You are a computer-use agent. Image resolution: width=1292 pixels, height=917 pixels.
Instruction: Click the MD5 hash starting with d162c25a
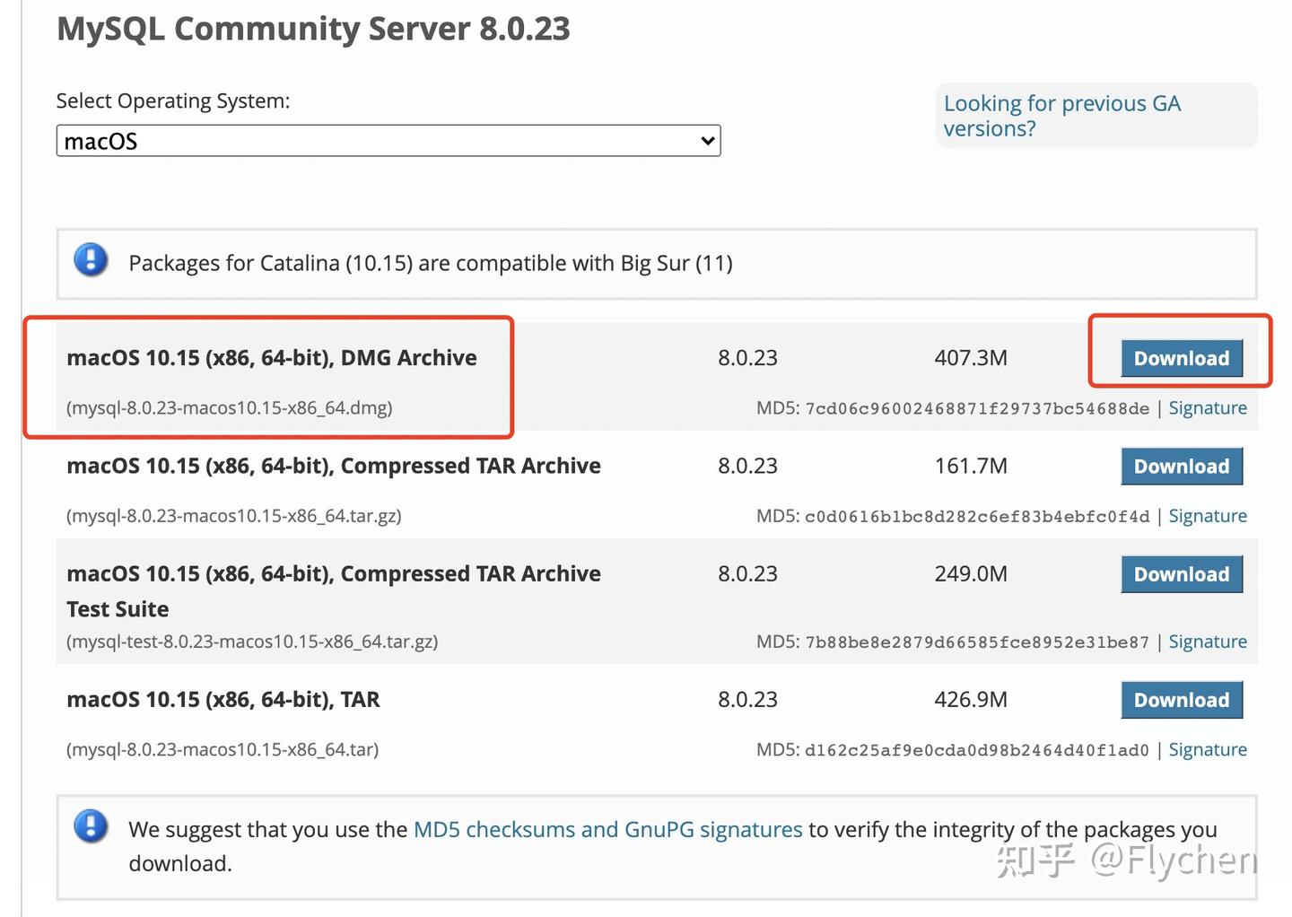tap(976, 750)
